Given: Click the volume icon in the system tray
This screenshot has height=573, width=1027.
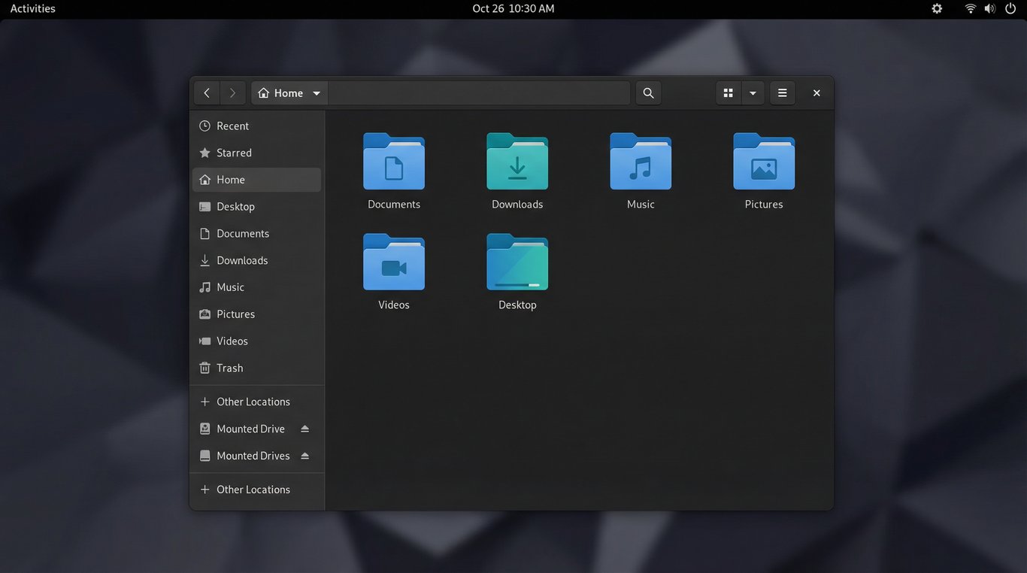Looking at the screenshot, I should 990,8.
